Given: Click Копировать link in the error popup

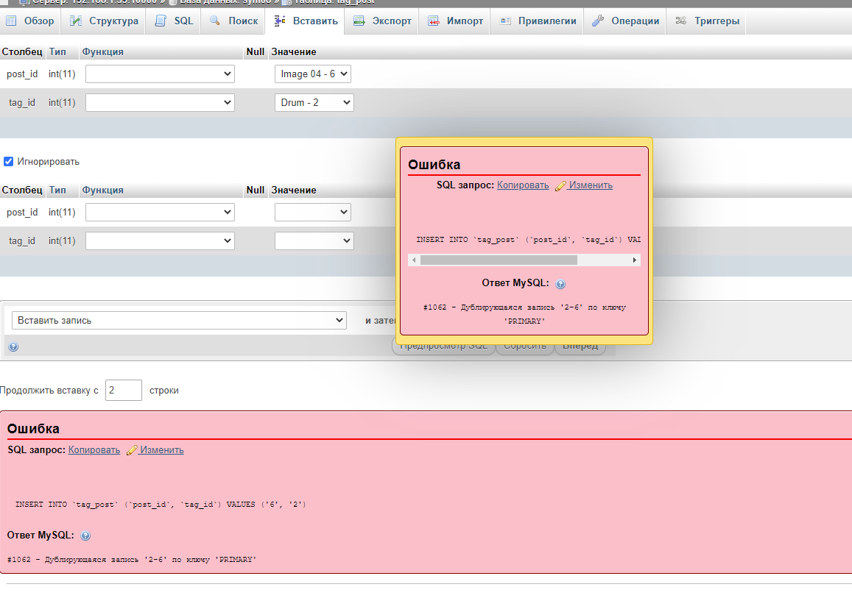Looking at the screenshot, I should 523,185.
